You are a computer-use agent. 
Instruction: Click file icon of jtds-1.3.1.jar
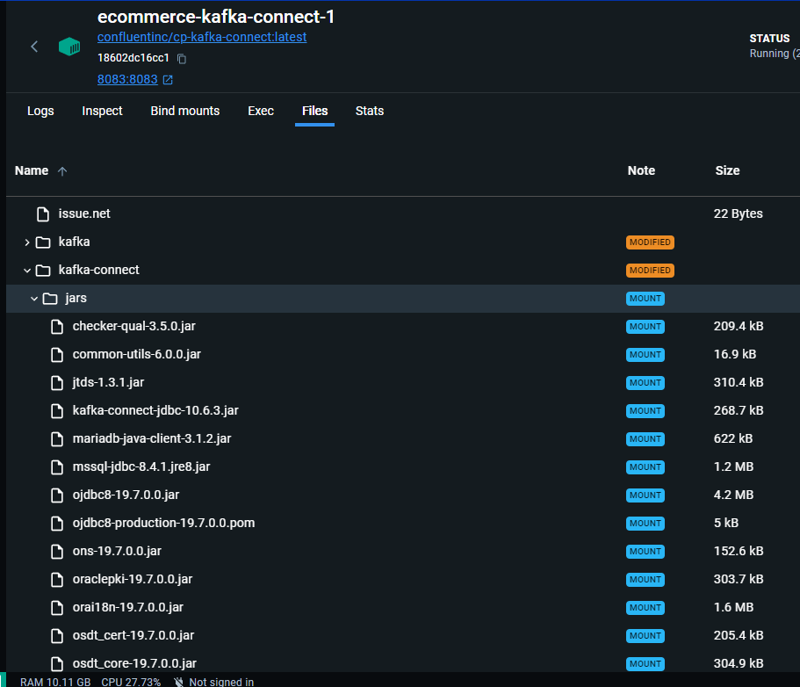57,382
